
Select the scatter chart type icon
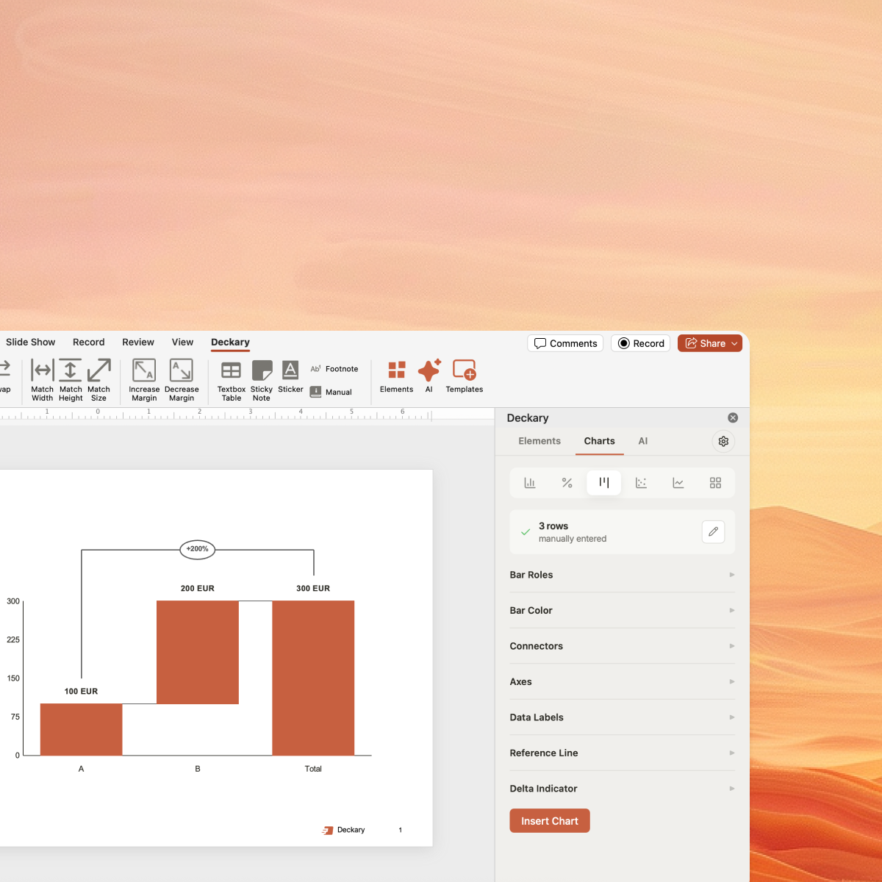click(x=641, y=483)
